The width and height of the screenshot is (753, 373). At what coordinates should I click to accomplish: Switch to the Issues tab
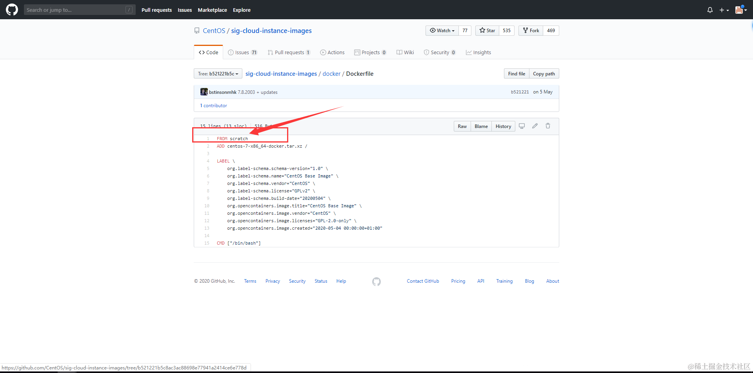[242, 52]
